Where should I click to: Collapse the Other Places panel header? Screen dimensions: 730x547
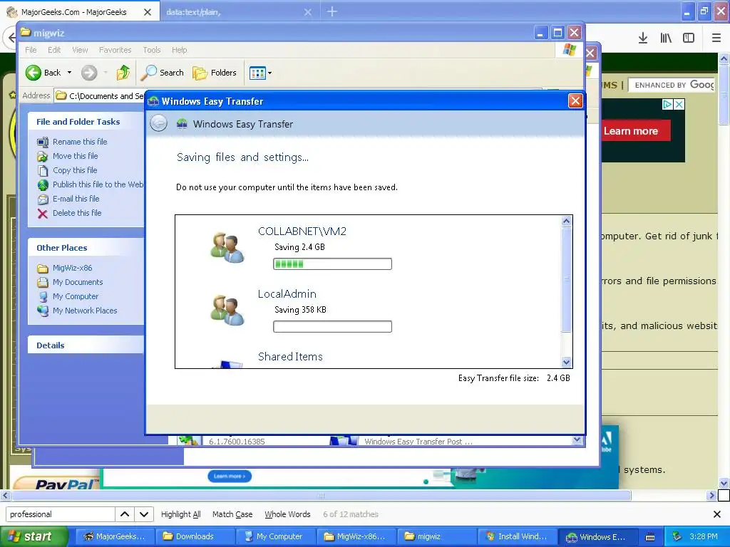point(86,248)
